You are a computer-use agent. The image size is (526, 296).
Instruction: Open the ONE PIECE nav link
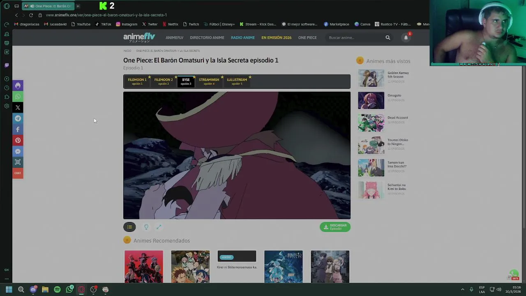tap(307, 37)
